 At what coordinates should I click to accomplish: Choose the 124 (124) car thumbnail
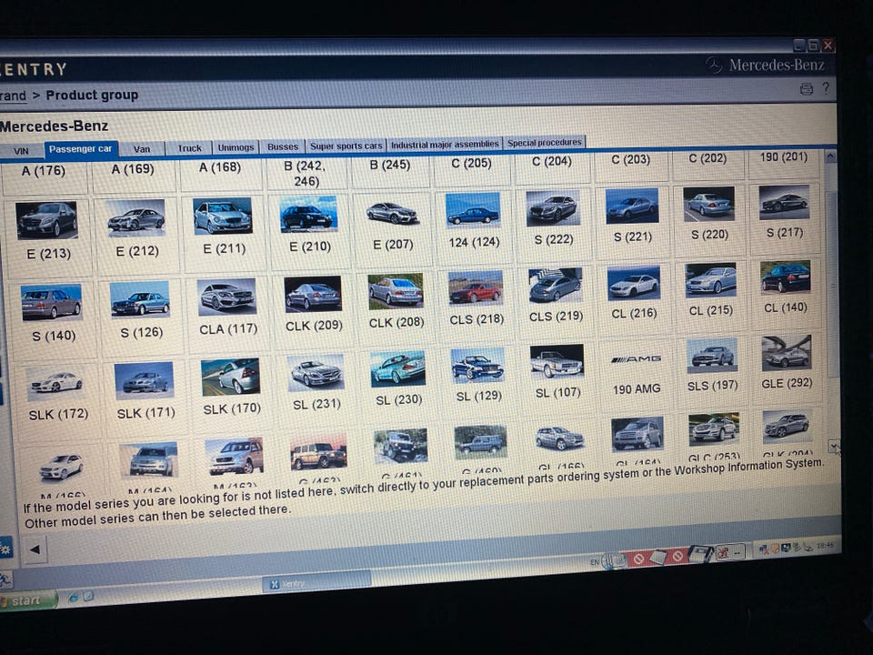point(473,210)
